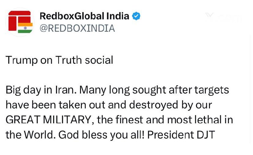The width and height of the screenshot is (253, 155).
Task: Click the words "Truth social"
Action: (84, 60)
